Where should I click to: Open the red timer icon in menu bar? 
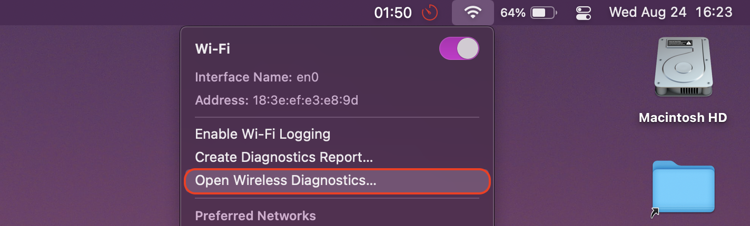[430, 13]
